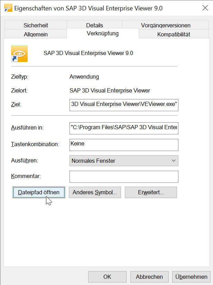Click the Zieltyp value Anwendung
Image resolution: width=213 pixels, height=285 pixels.
[84, 77]
